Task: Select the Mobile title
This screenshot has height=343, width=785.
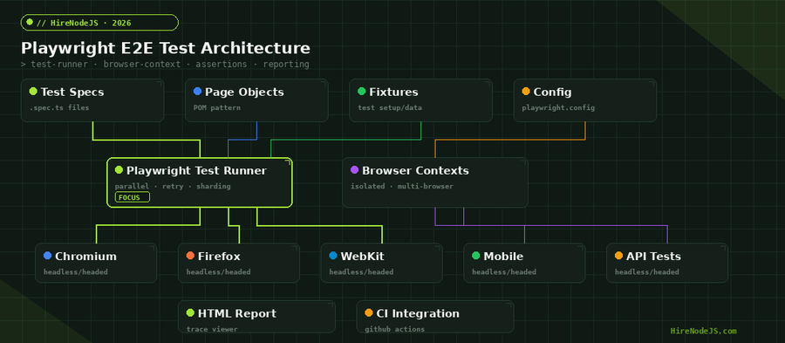Action: (x=503, y=257)
